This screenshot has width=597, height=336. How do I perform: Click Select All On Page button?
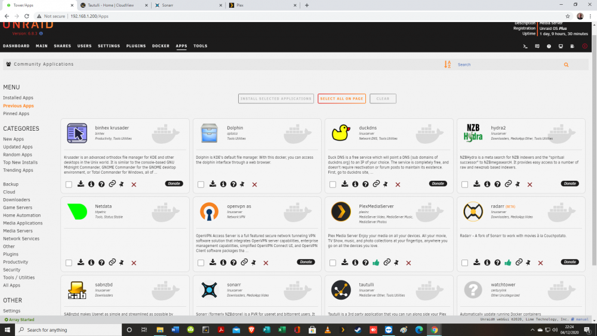coord(341,98)
